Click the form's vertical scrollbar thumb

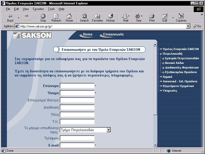[155, 81]
